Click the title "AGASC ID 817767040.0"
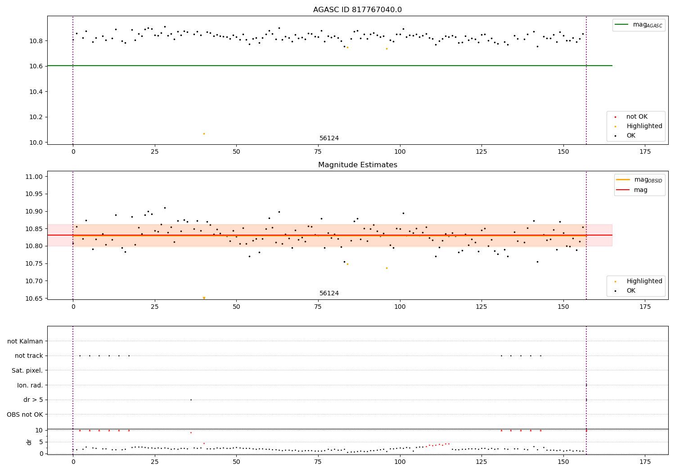 357,10
